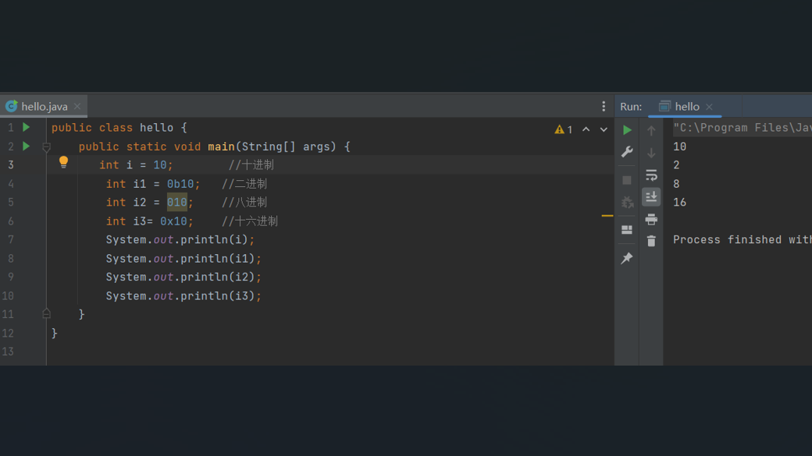Go to previous highlighted error arrow
812x456 pixels.
(586, 129)
